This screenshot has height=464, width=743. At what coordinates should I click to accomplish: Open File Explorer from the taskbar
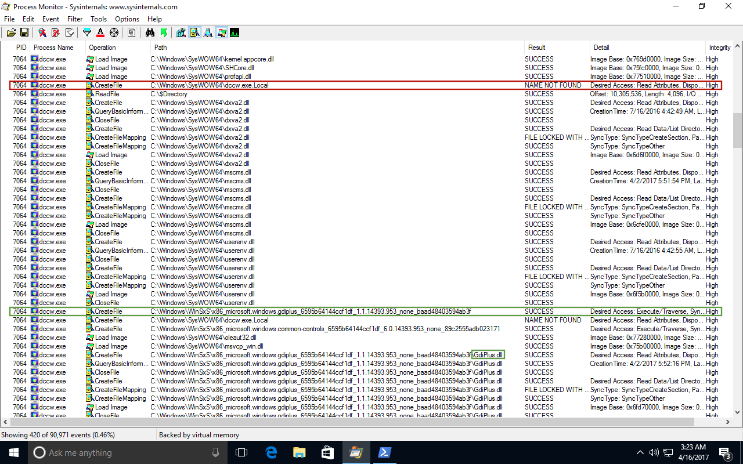(x=299, y=452)
